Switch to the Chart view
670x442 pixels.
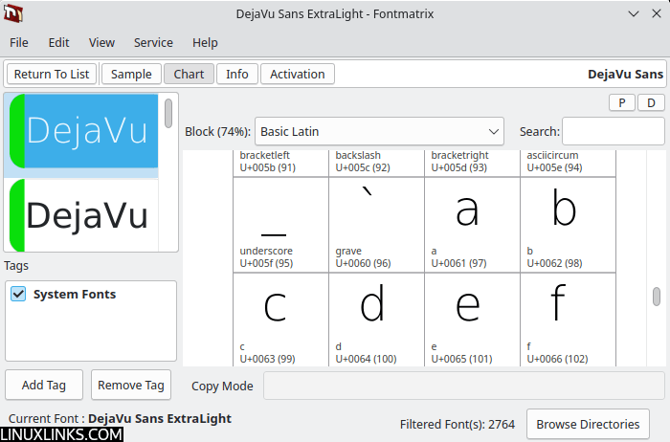click(x=189, y=75)
